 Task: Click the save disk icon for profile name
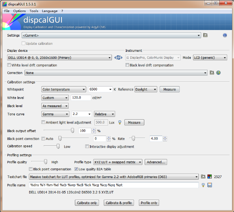coord(209,185)
